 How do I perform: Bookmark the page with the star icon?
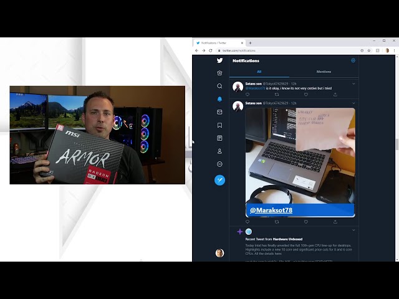click(x=369, y=50)
